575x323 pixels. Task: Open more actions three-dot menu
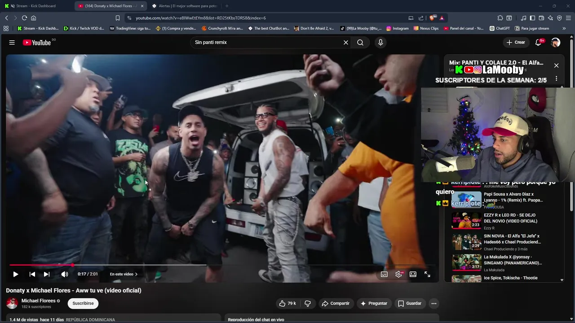coord(434,303)
